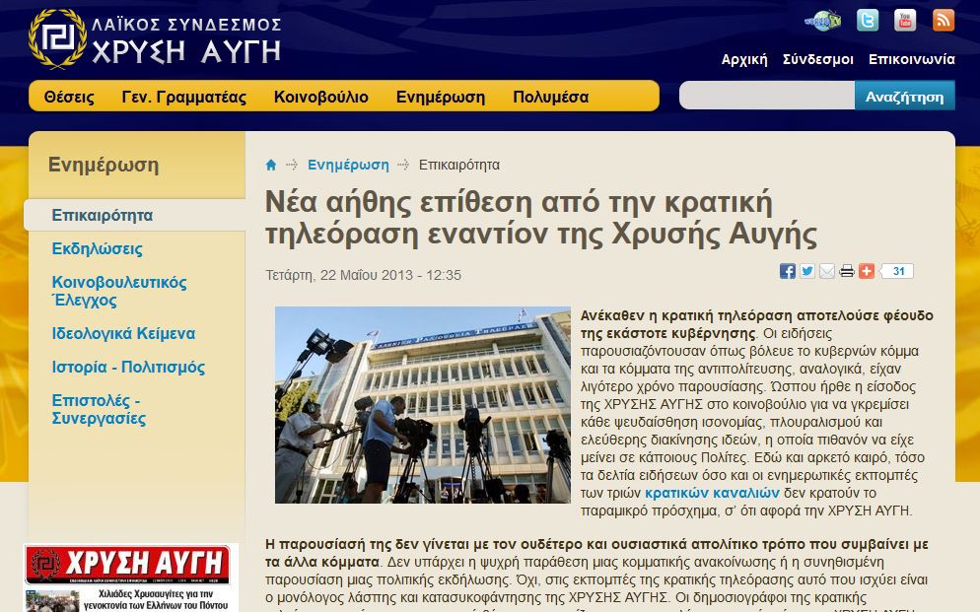Select Εκδηλώσεις in the sidebar
Viewport: 980px width, 612px height.
[97, 248]
